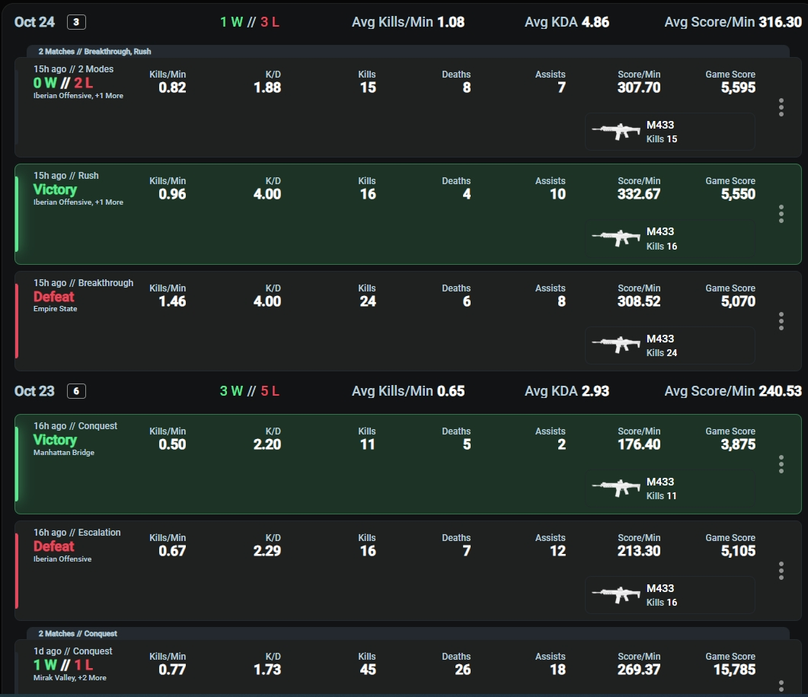
Task: Open options menu for 0 W // 2 L session
Action: [x=781, y=107]
